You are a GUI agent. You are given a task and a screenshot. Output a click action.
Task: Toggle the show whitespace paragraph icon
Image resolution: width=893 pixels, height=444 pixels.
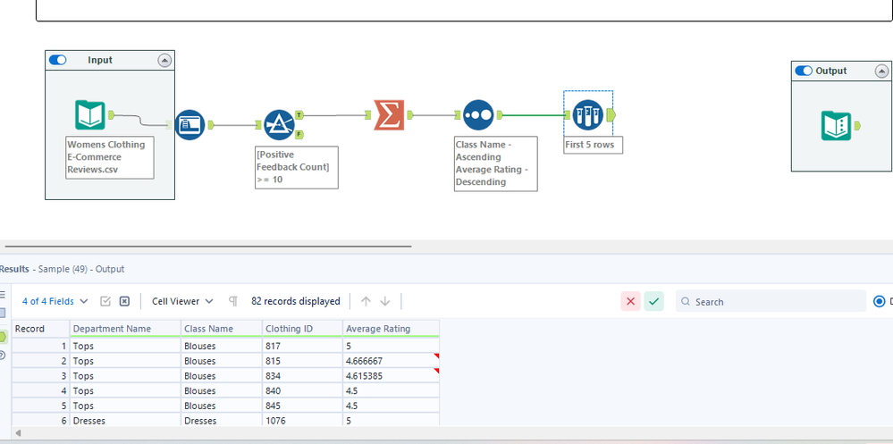coord(233,301)
